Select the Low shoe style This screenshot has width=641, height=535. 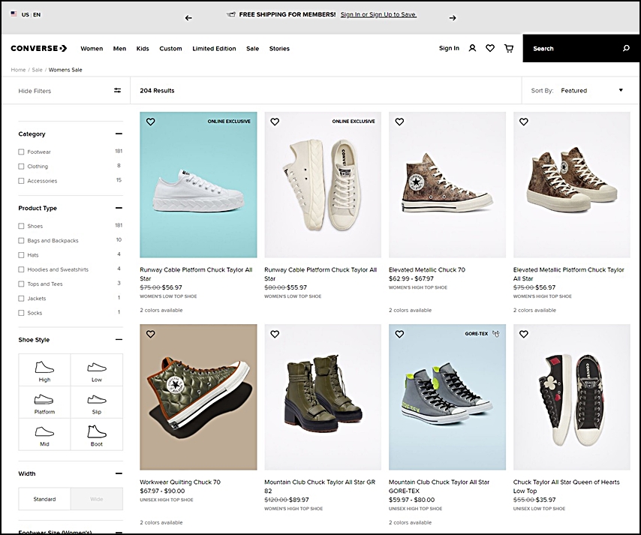click(x=97, y=370)
